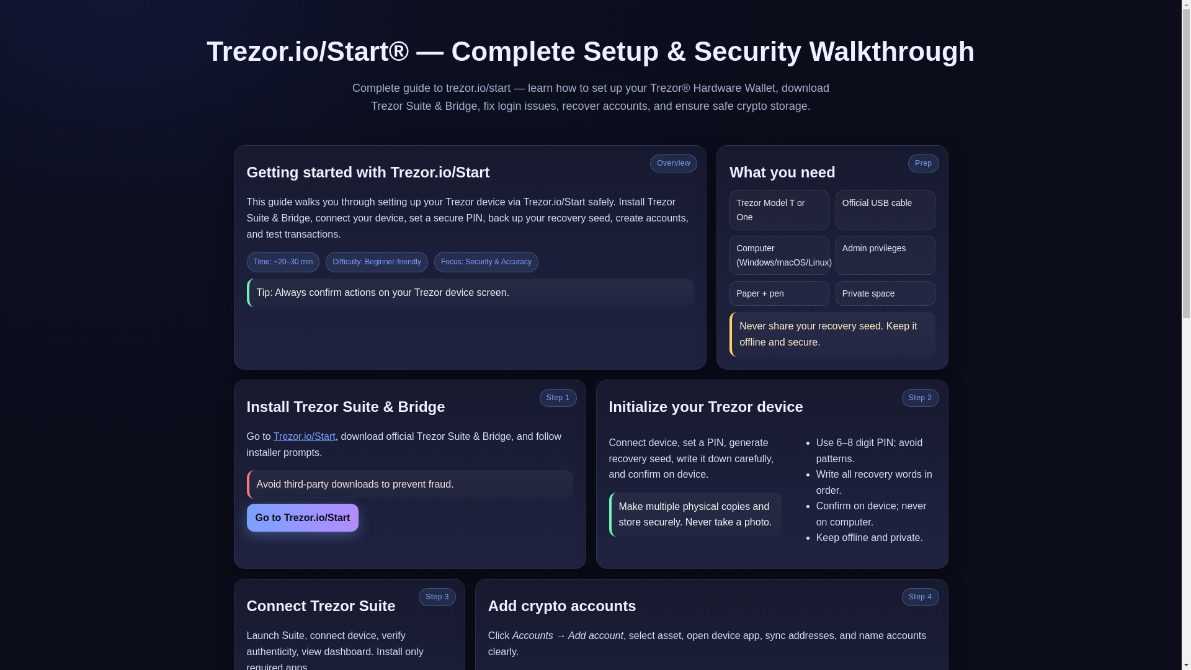Click the 'Never share your recovery seed' warning
1191x670 pixels.
(832, 334)
